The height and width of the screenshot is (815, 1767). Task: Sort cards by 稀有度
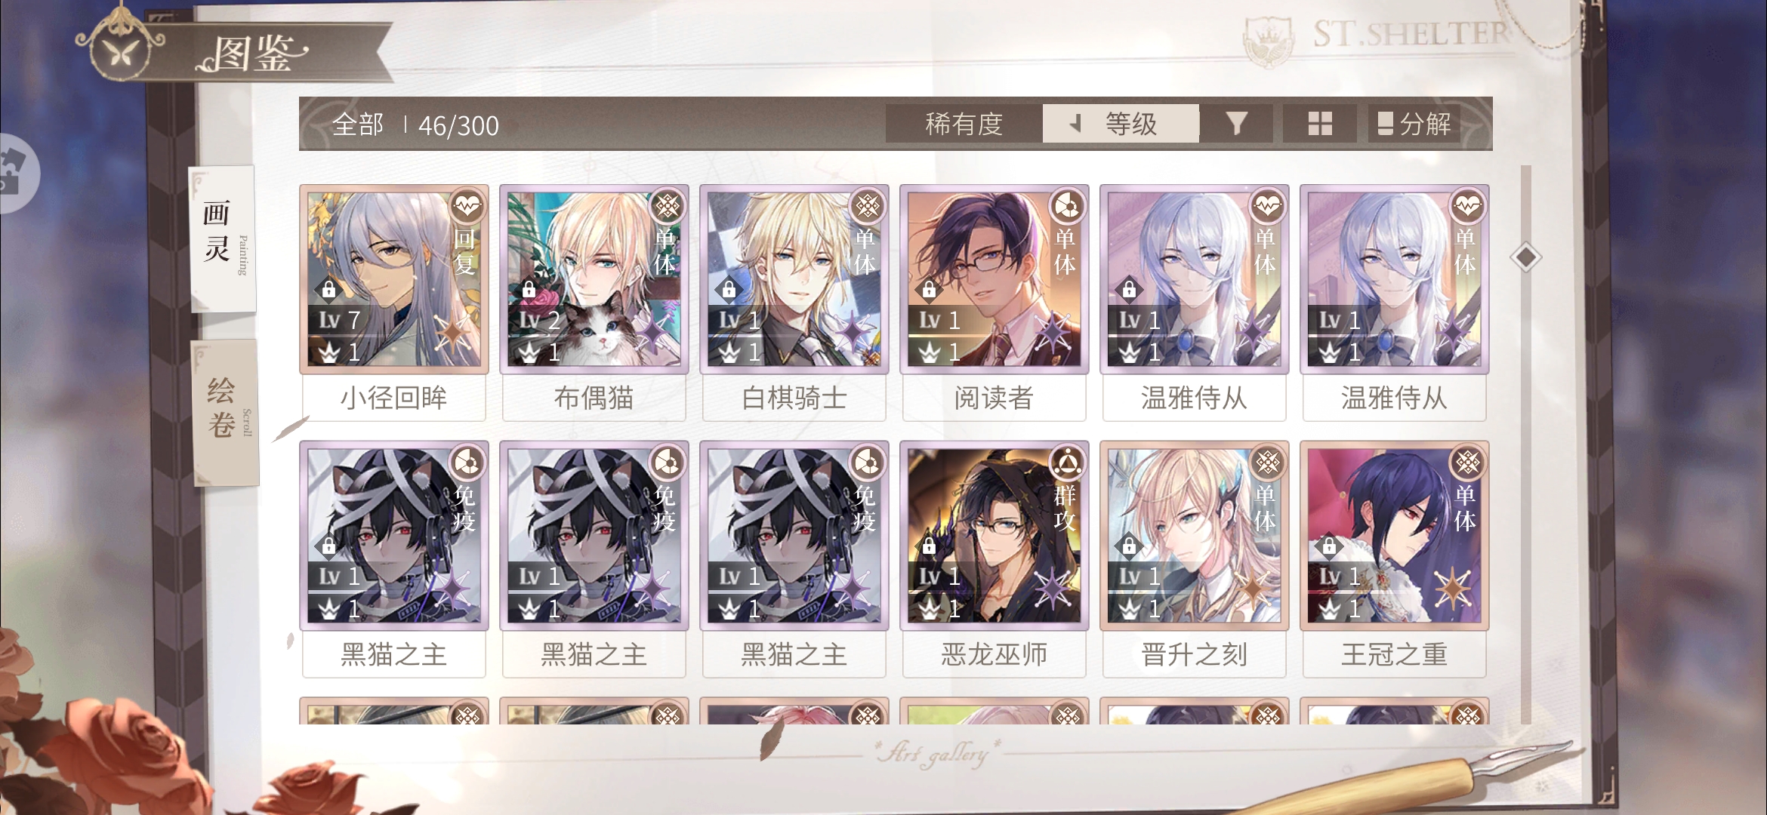pos(964,123)
